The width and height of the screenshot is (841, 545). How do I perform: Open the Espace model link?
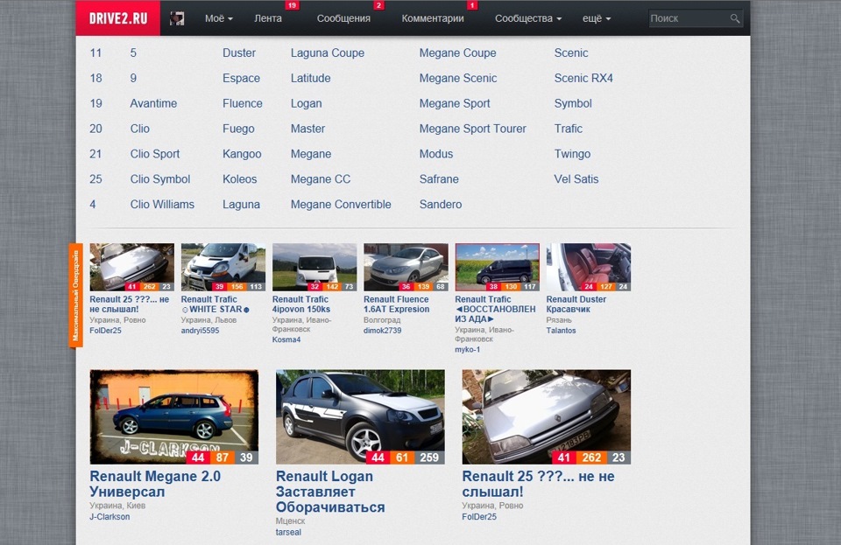[x=242, y=78]
